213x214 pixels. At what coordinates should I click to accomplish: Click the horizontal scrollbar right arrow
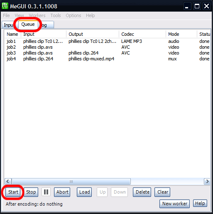(x=207, y=182)
